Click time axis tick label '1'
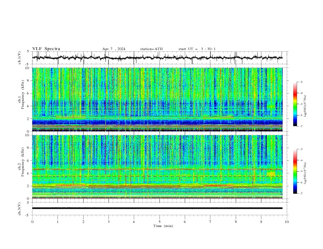The height and width of the screenshot is (249, 323). 58,222
